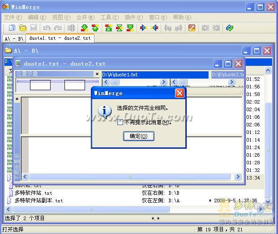Click Copy to left arrow icon

154,28
